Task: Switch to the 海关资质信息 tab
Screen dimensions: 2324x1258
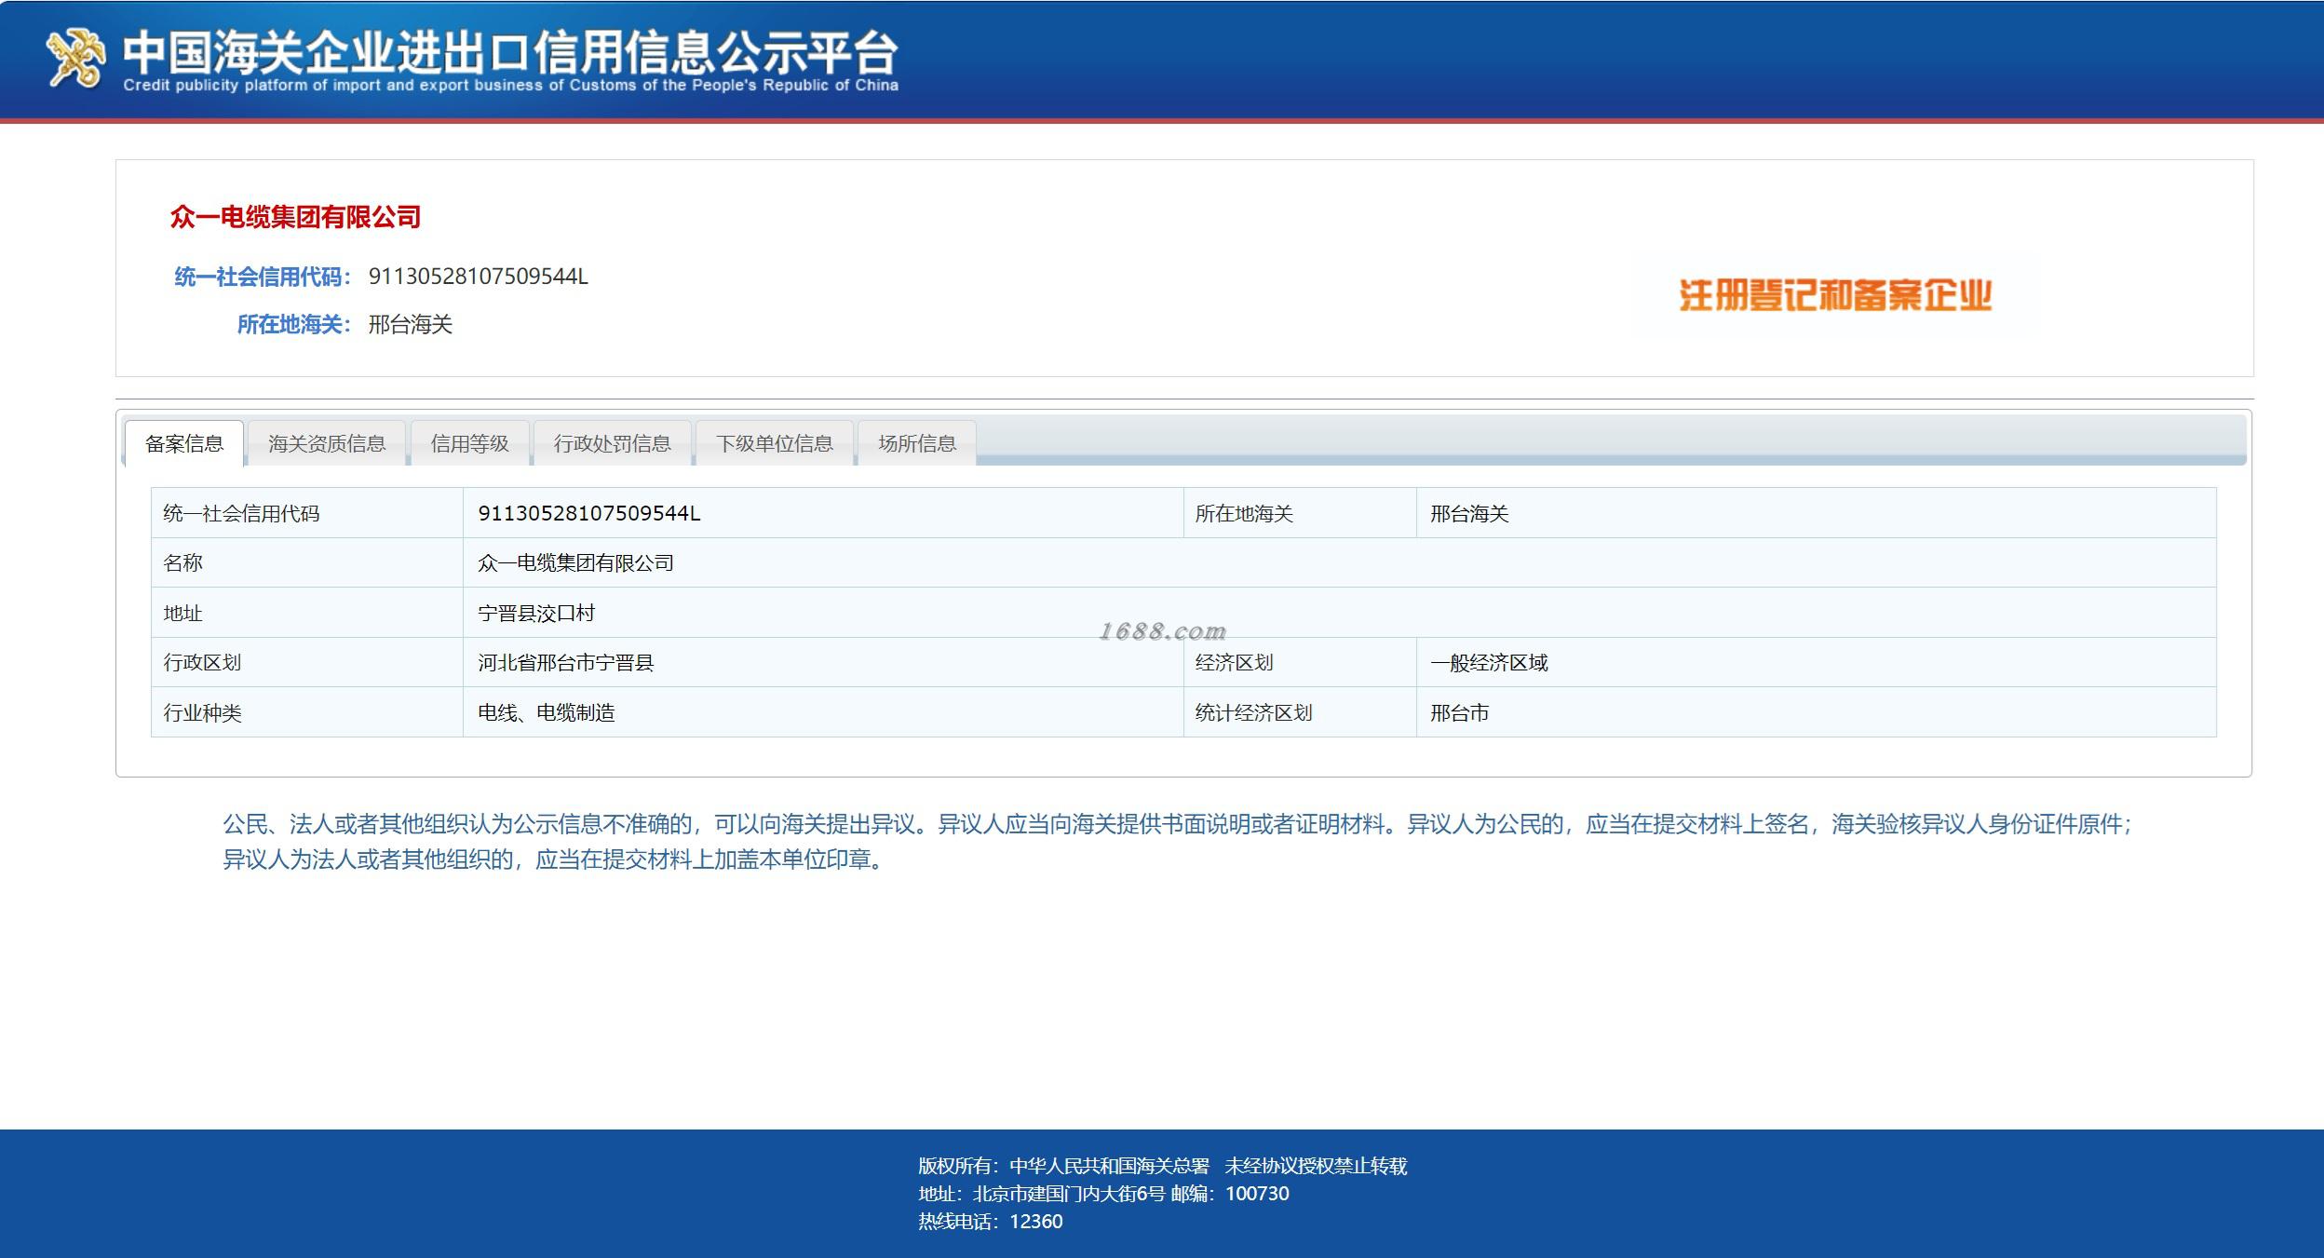Action: point(327,443)
